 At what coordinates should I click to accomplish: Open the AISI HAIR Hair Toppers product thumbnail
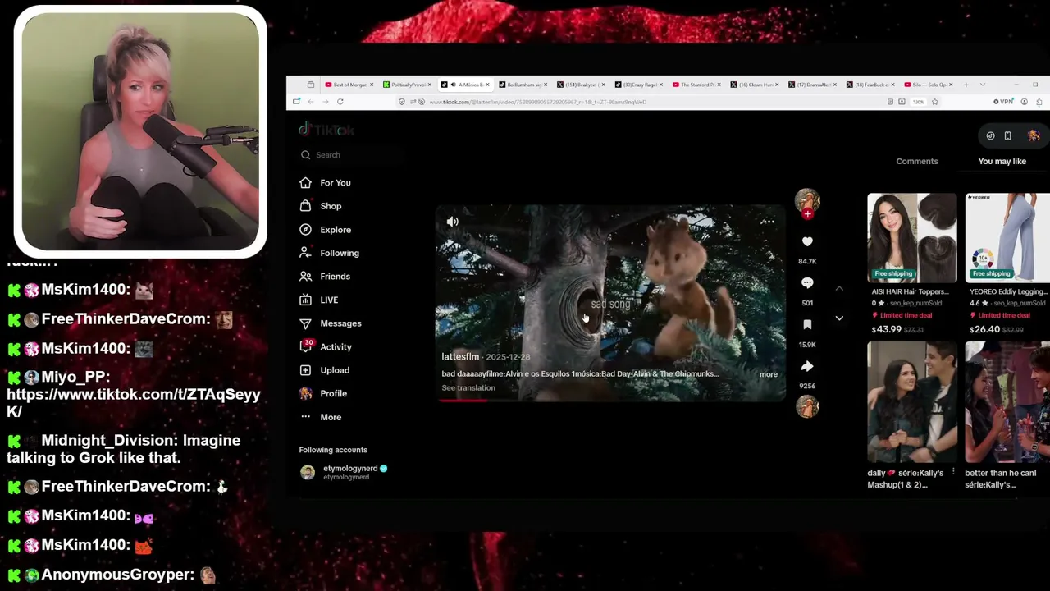(911, 238)
